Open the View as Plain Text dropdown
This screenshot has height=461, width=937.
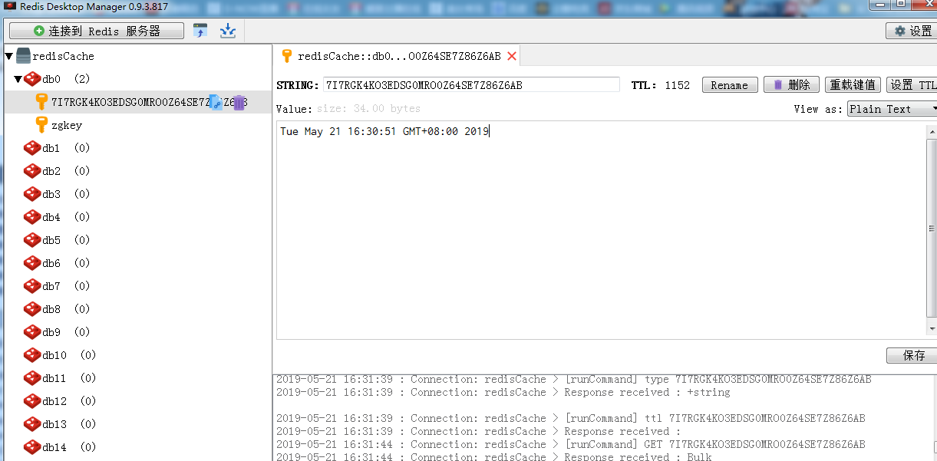coord(892,109)
